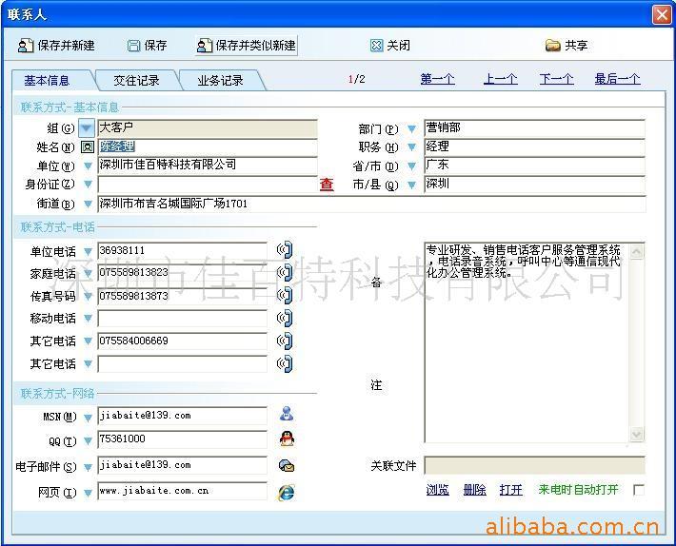Expand the 单位 dropdown arrow

point(88,166)
